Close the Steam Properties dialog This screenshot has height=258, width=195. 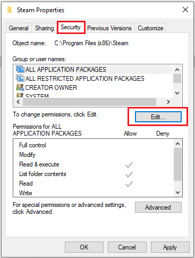[x=185, y=10]
